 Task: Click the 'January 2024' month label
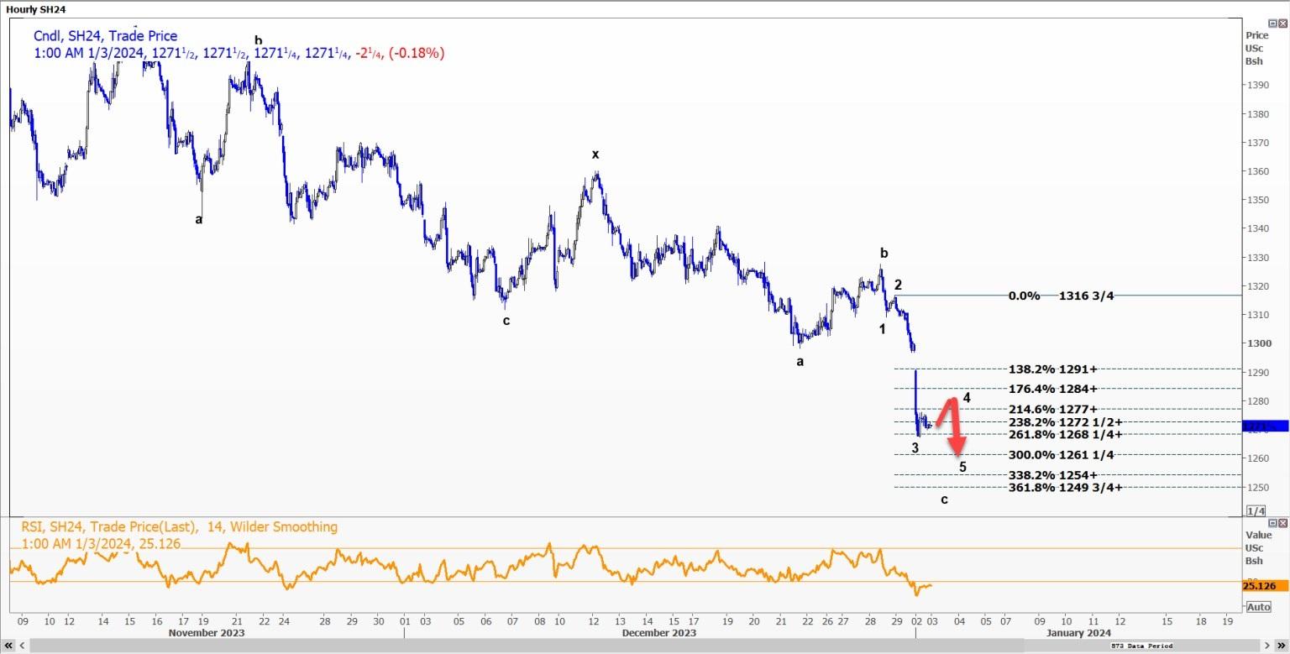point(1078,632)
